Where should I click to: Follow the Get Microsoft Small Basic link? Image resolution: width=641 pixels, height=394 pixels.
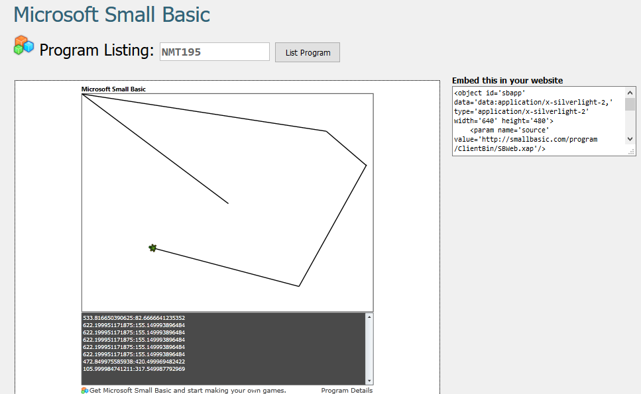188,390
